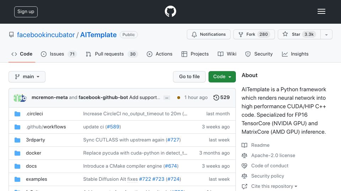Expand Cite this repository menu
This screenshot has height=191, width=341.
pyautogui.click(x=274, y=186)
